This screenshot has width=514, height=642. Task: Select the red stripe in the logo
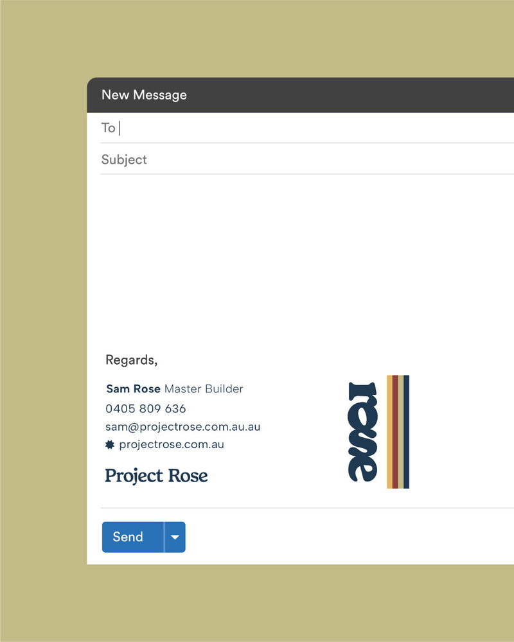click(x=395, y=431)
